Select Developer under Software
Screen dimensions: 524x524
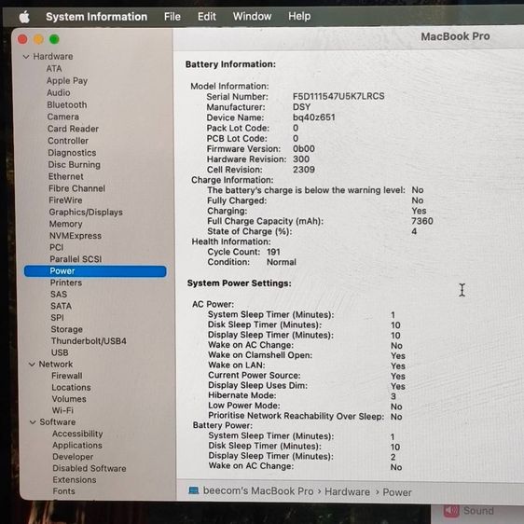pos(73,457)
